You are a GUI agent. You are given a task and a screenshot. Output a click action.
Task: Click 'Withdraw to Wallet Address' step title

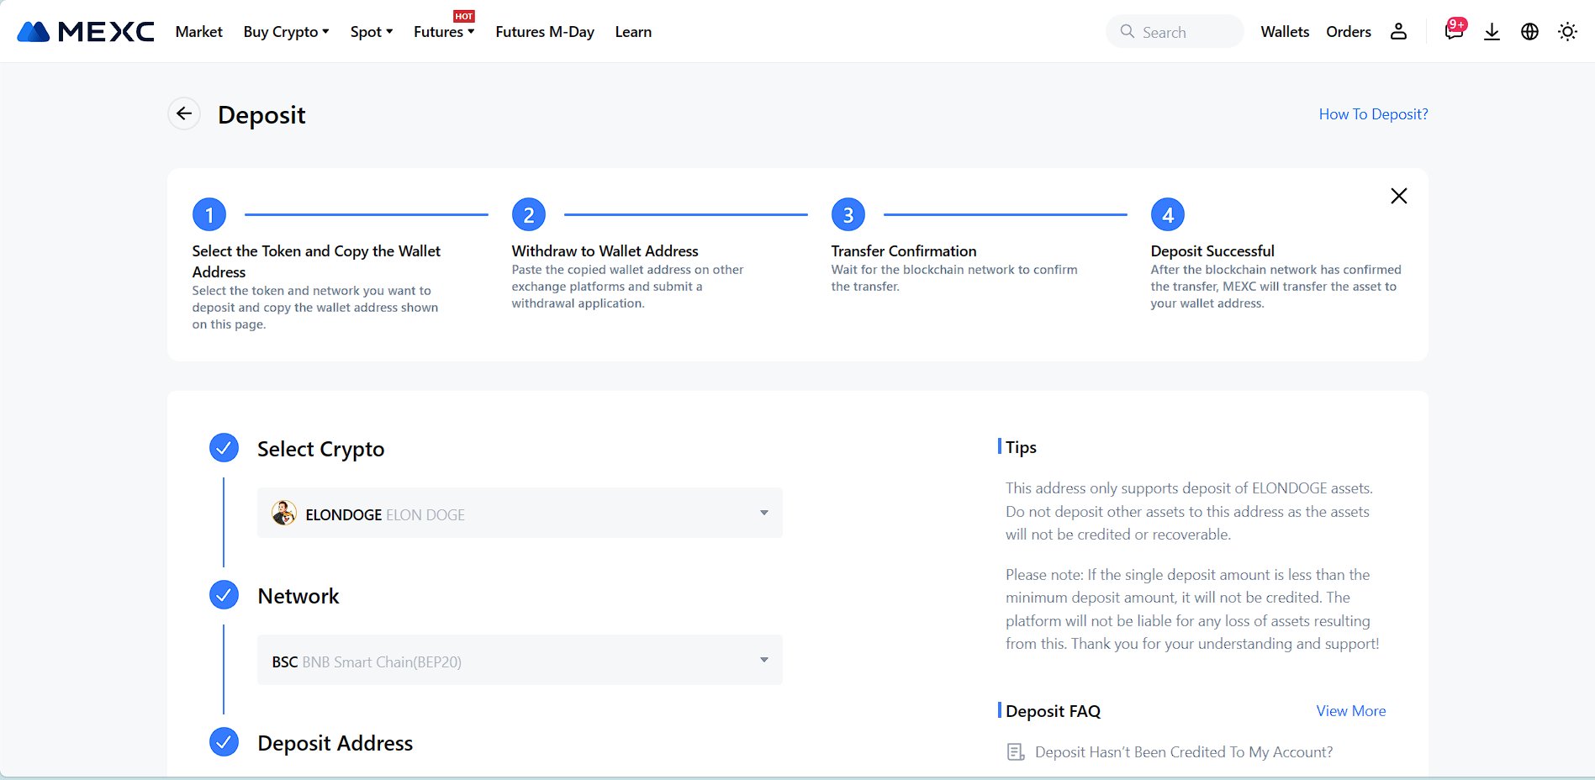(x=605, y=250)
